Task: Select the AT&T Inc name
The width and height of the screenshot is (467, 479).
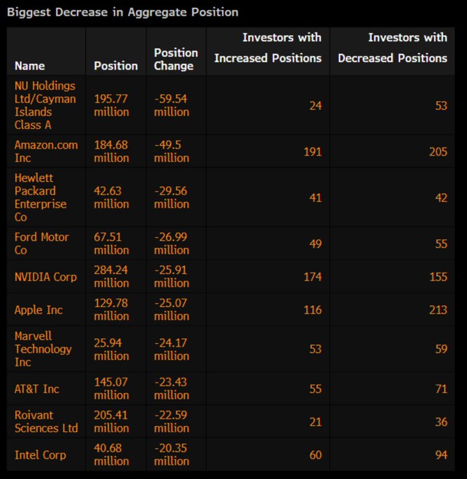Action: pos(37,389)
